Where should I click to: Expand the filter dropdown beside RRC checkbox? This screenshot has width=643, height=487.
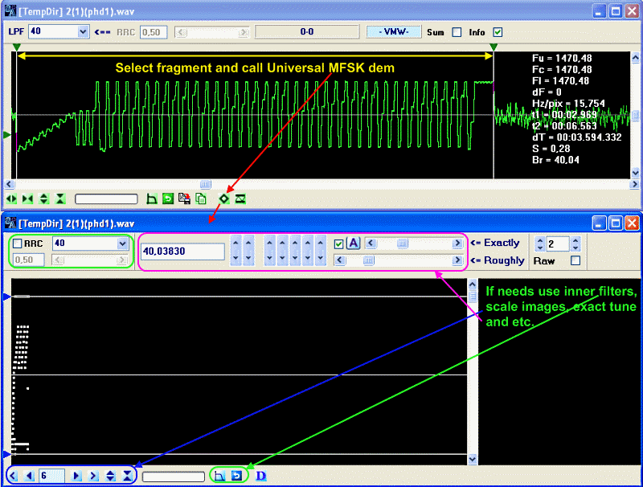[x=122, y=243]
